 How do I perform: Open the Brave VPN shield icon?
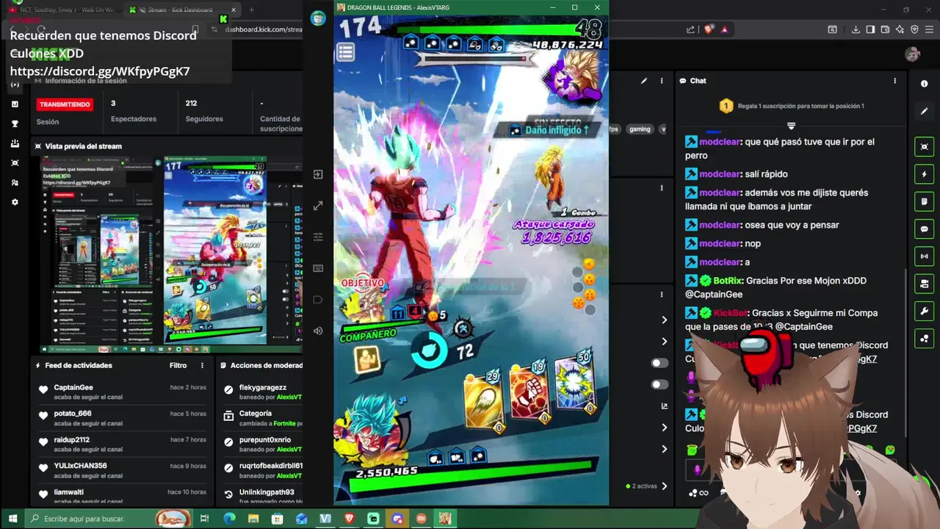(914, 29)
